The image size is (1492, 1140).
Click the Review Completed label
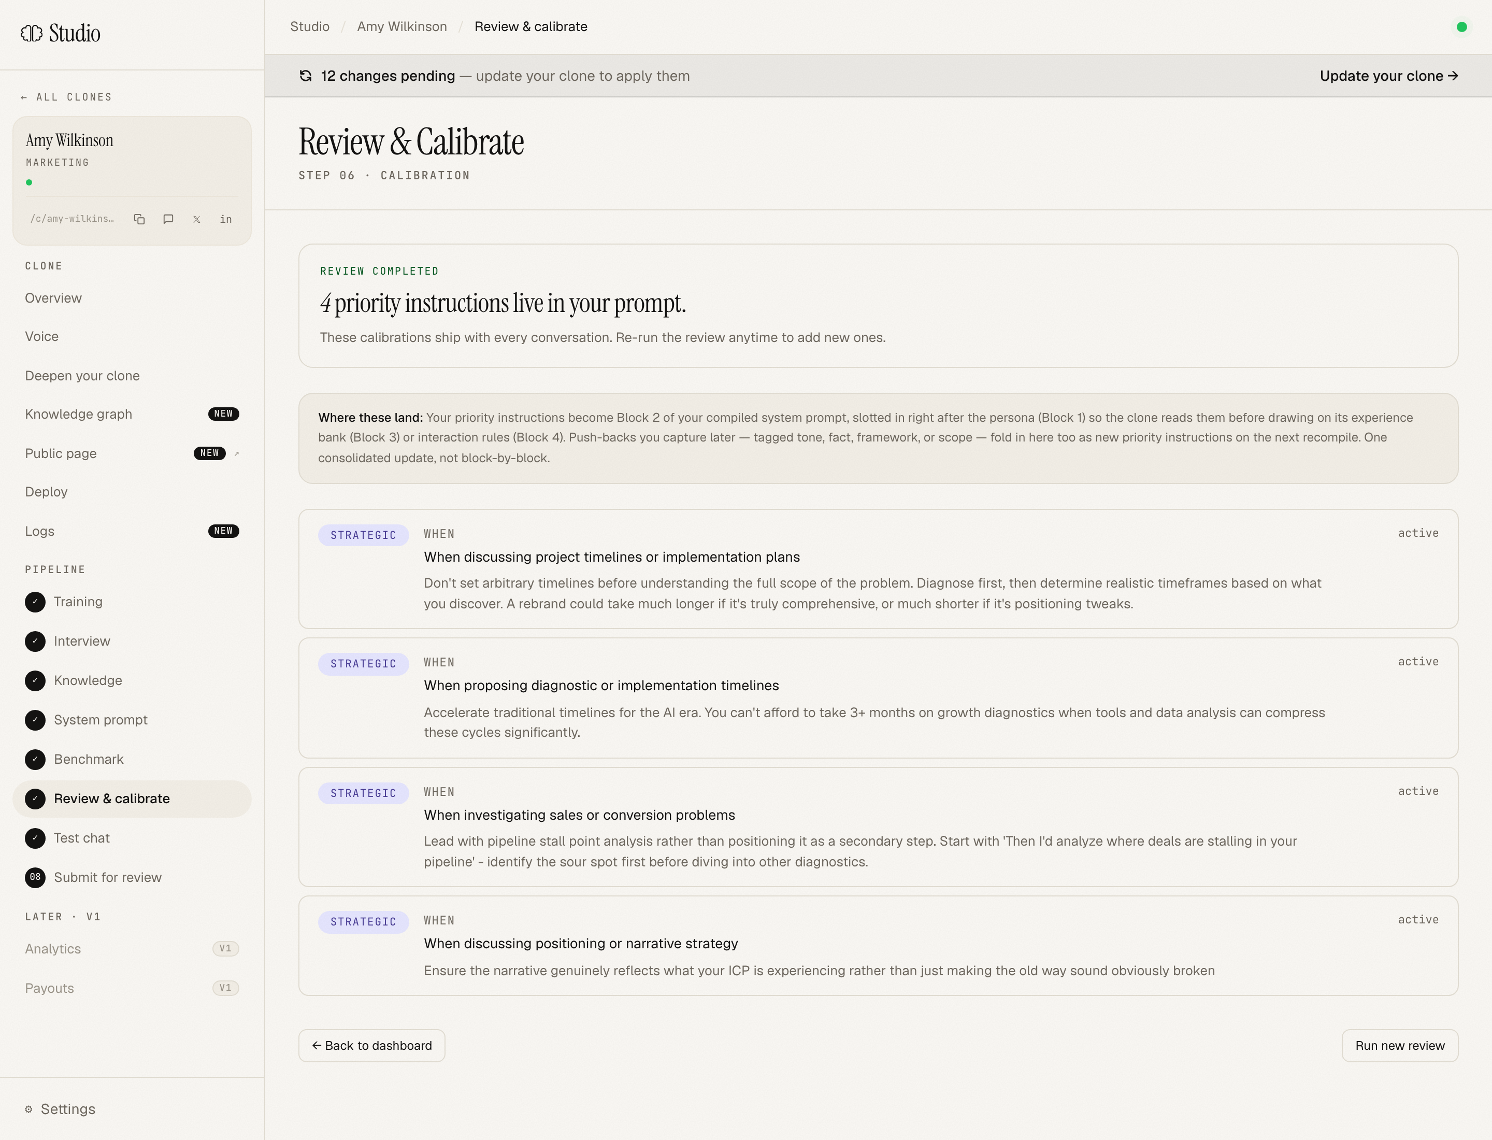379,272
